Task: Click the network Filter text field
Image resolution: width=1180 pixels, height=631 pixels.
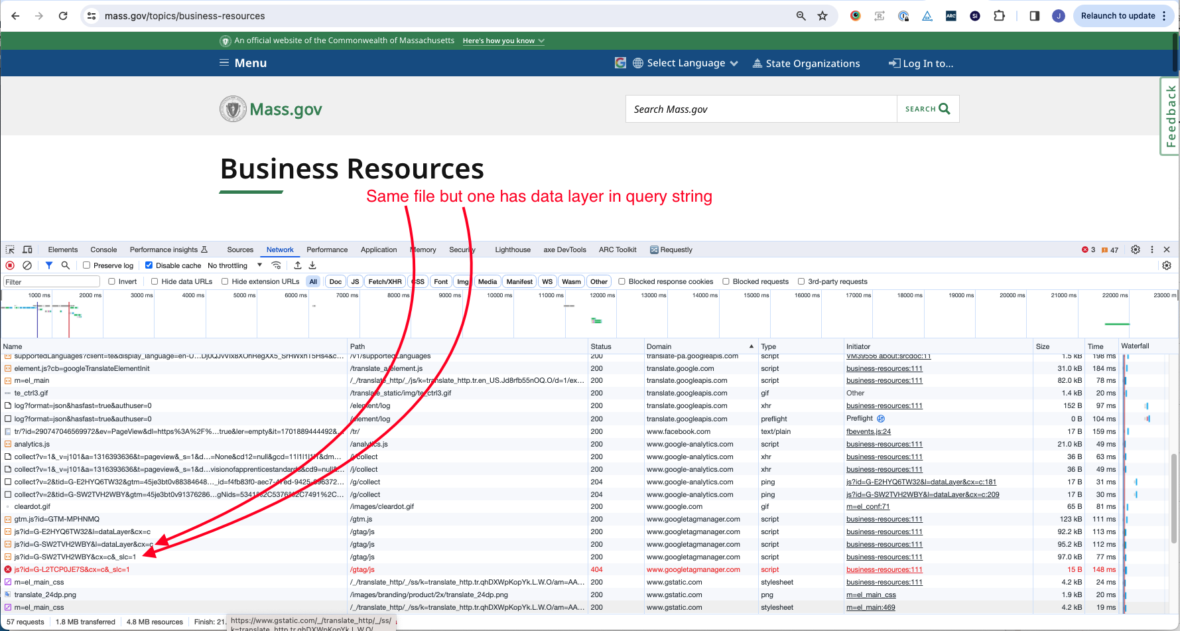Action: [51, 282]
